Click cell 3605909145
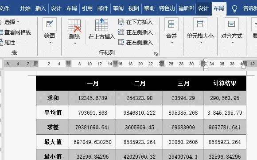 pos(140,127)
